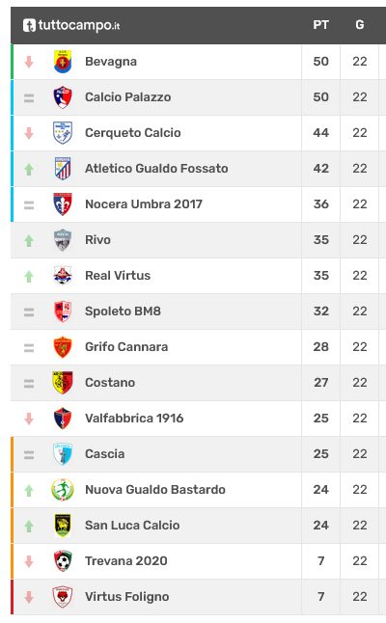386x623 pixels.
Task: Select the Rivo team crest
Action: coord(63,240)
